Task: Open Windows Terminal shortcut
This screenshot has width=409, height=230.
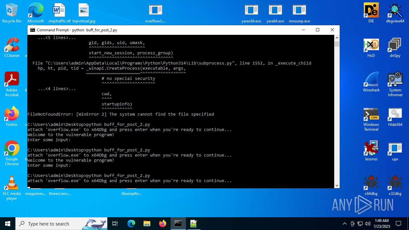Action: coord(371,119)
